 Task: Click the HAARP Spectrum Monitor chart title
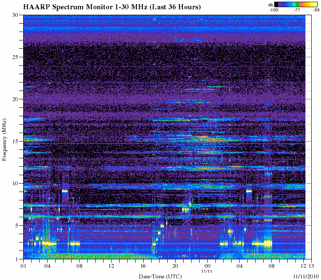pyautogui.click(x=112, y=7)
